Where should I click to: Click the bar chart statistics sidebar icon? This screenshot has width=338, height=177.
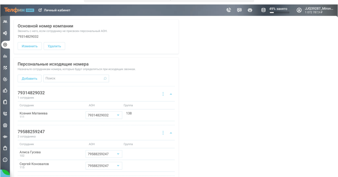(x=5, y=56)
